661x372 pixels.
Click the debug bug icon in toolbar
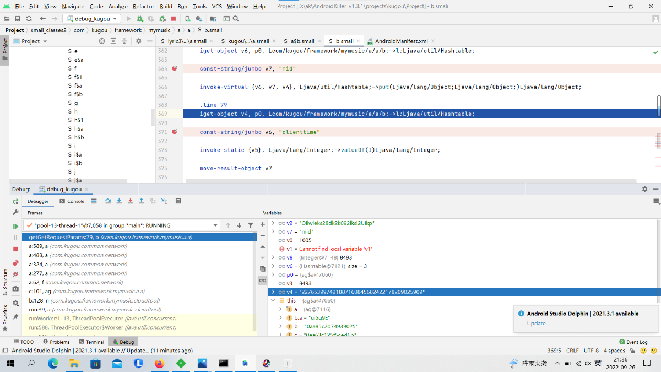click(x=140, y=19)
